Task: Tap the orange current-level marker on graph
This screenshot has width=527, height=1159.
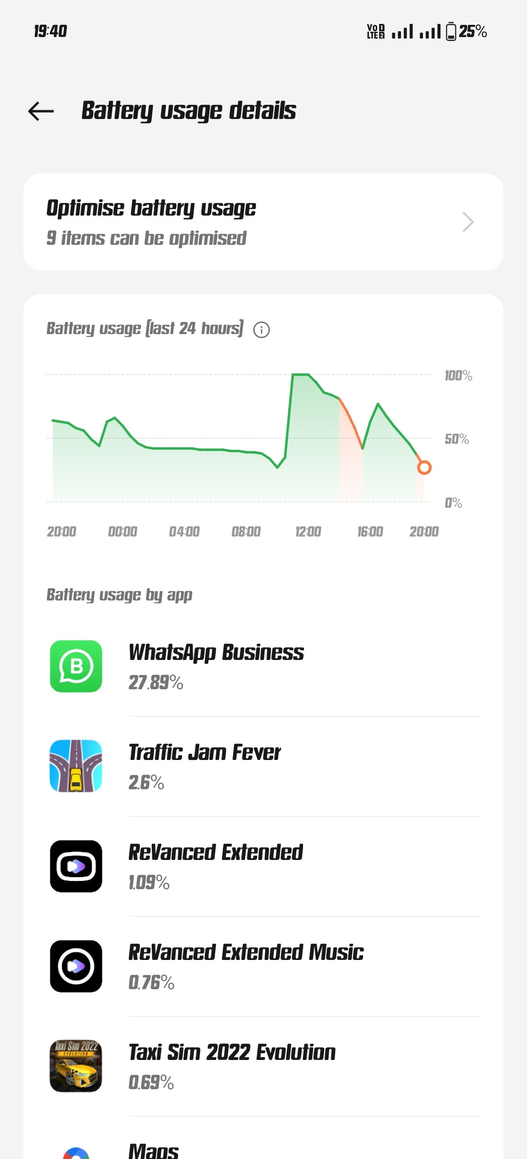Action: click(425, 467)
